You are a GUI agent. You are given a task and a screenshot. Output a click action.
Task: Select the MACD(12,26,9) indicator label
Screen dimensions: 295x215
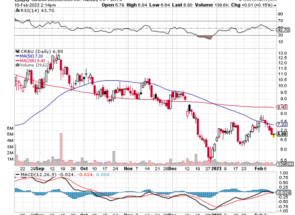coord(38,175)
